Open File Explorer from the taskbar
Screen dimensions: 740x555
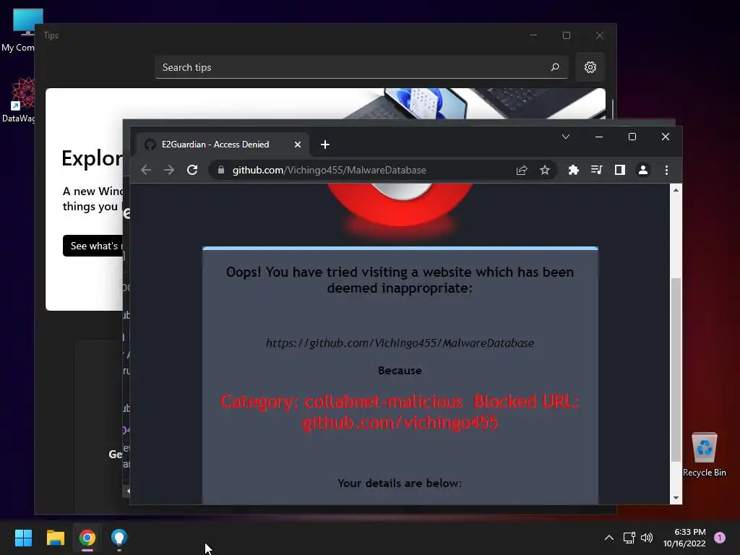pyautogui.click(x=55, y=538)
